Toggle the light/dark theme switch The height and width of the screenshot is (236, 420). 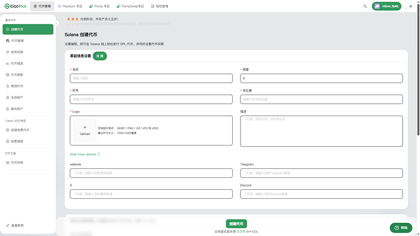(x=409, y=6)
